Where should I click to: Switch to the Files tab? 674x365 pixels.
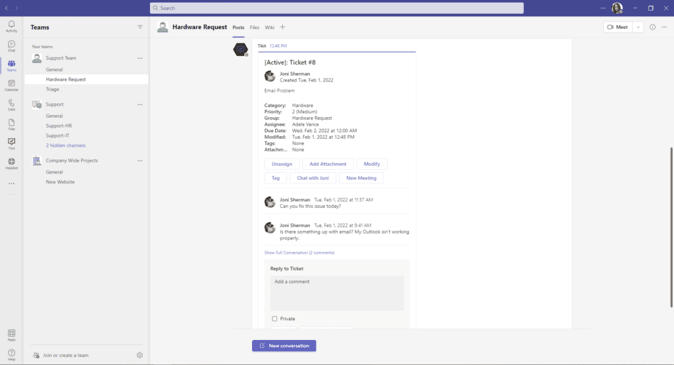pyautogui.click(x=255, y=28)
